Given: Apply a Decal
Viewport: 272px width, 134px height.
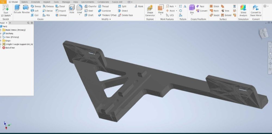Looking at the screenshot, I should (60, 7).
